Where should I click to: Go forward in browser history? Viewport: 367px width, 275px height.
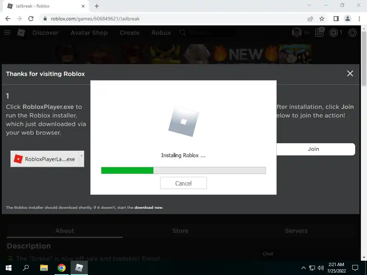tap(19, 19)
